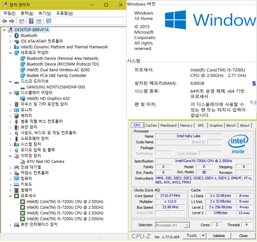Collapse the 네트워크 어댑터 category
The image size is (257, 242).
tap(10, 53)
